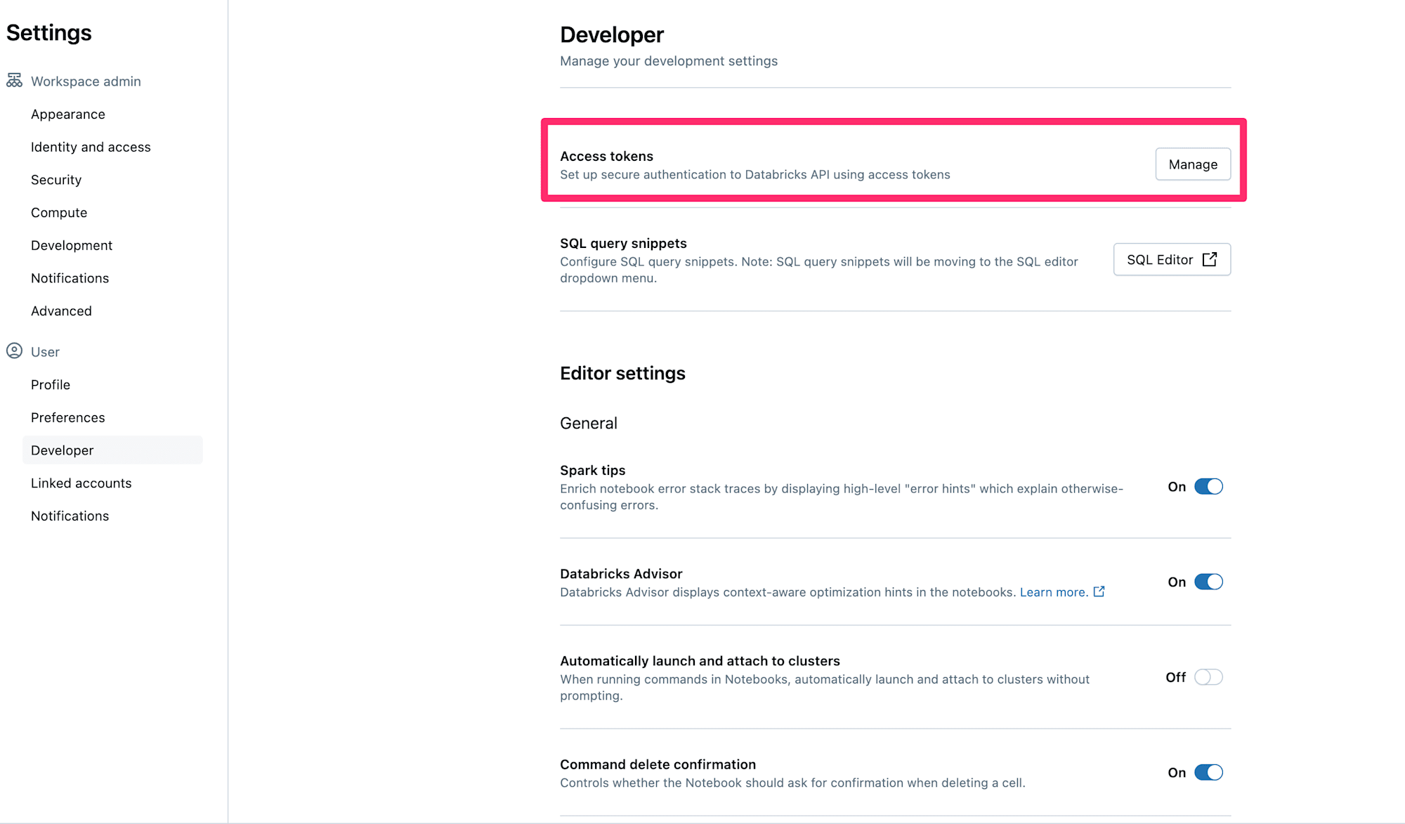Click the Spark tips label

click(x=592, y=470)
